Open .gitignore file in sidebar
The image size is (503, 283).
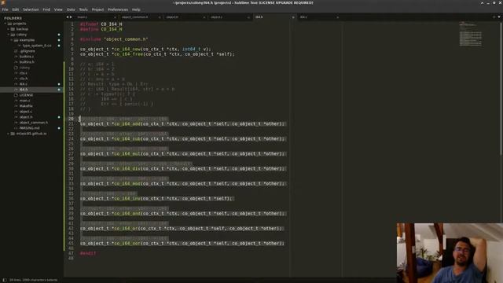pos(28,51)
